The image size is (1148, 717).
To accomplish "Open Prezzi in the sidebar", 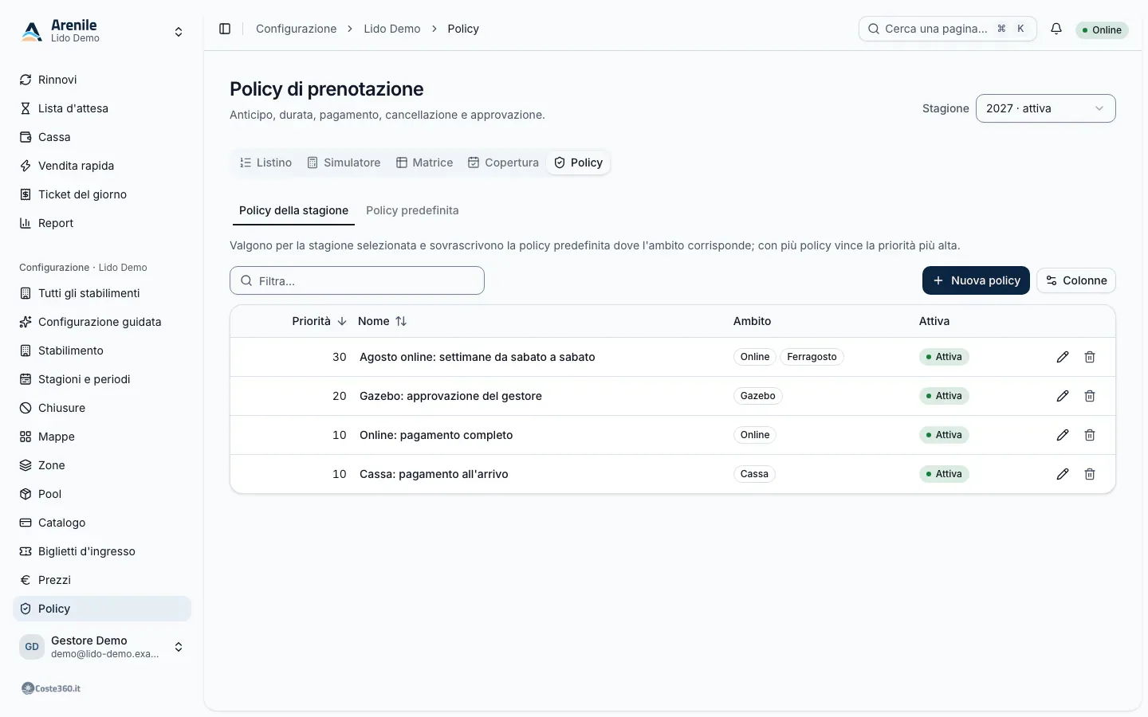I will [102, 580].
